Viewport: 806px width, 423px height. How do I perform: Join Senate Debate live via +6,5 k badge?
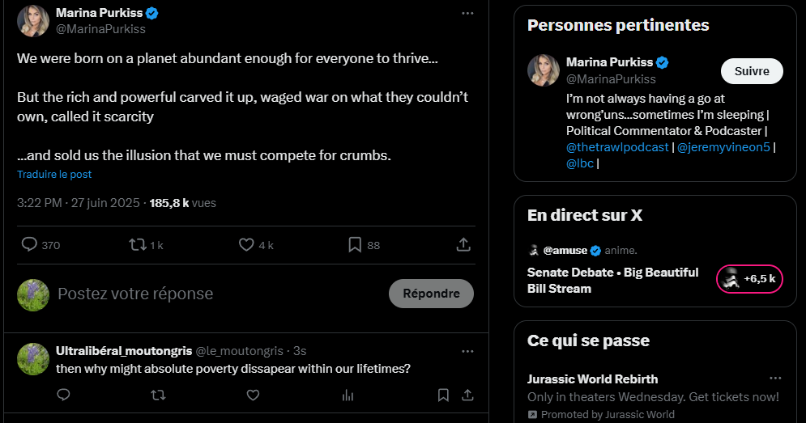coord(749,279)
